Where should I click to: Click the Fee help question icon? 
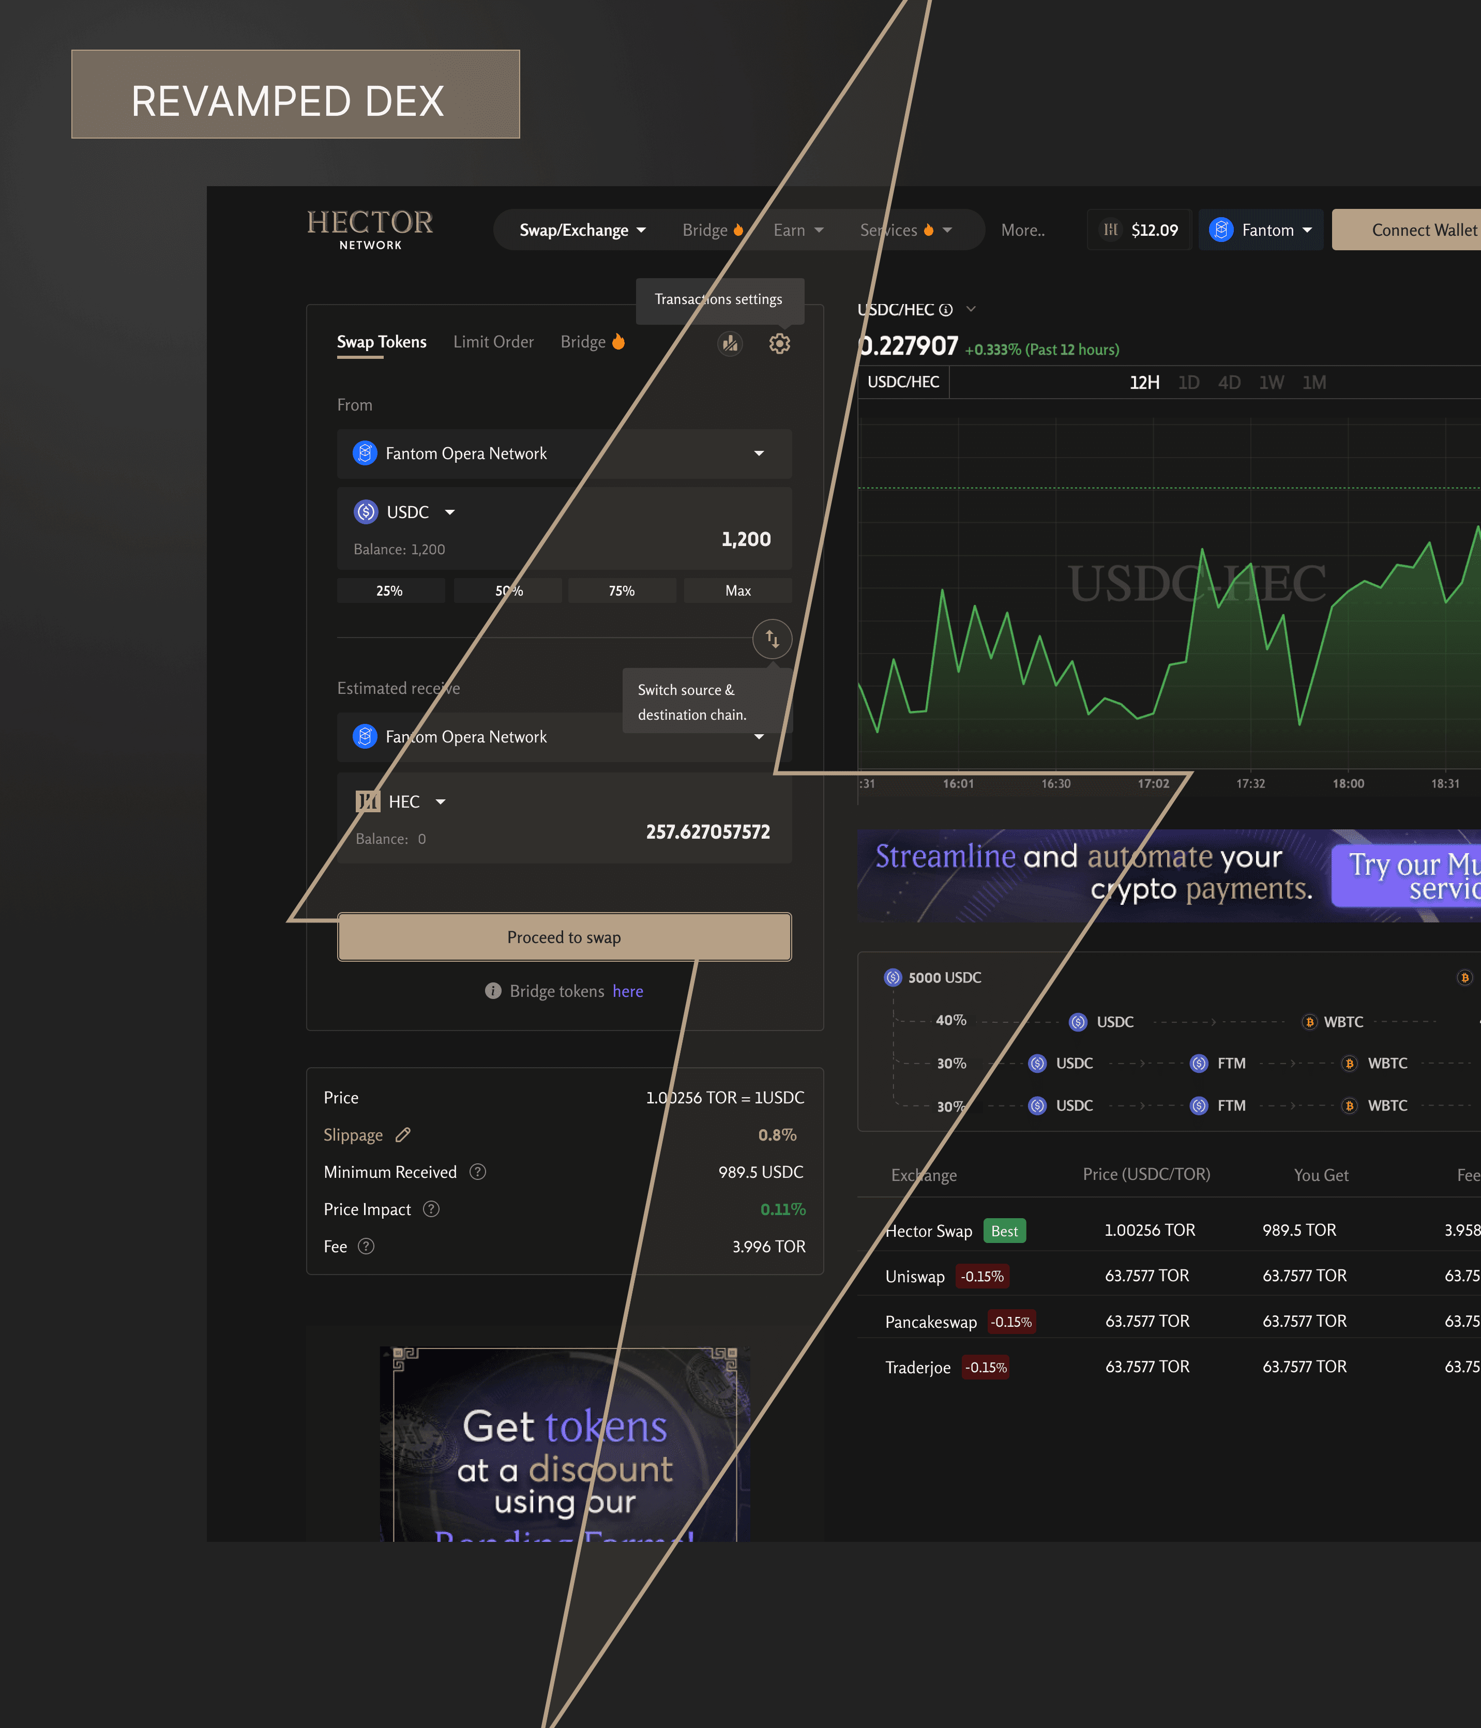tap(366, 1246)
